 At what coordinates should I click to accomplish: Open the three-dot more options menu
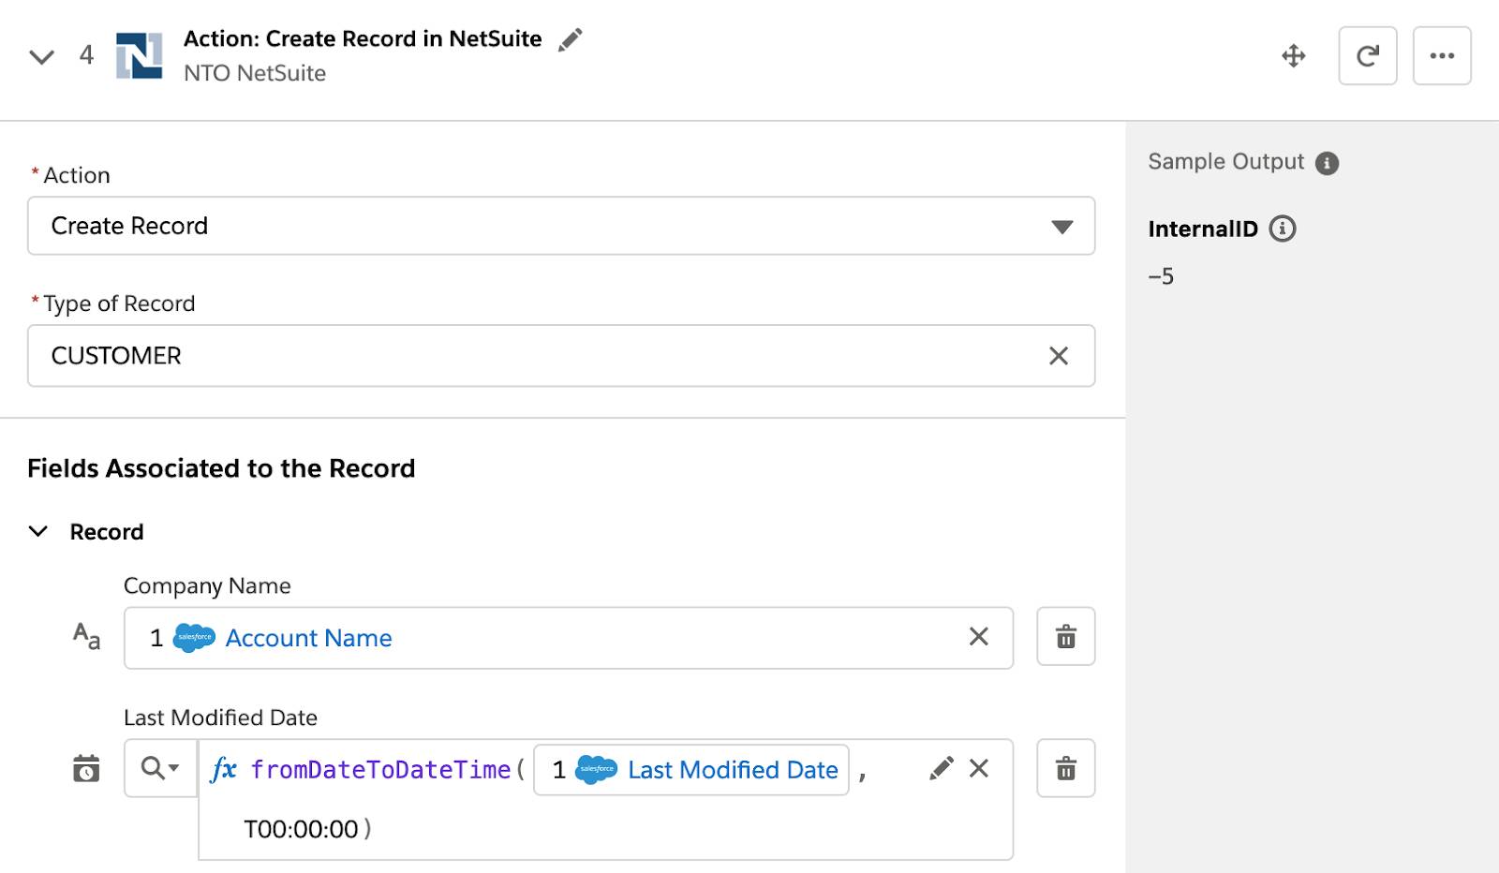pyautogui.click(x=1442, y=56)
